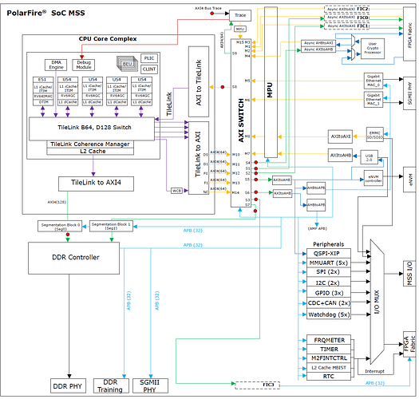Click the L2 Cache block
This screenshot has height=399, width=419.
[x=90, y=152]
